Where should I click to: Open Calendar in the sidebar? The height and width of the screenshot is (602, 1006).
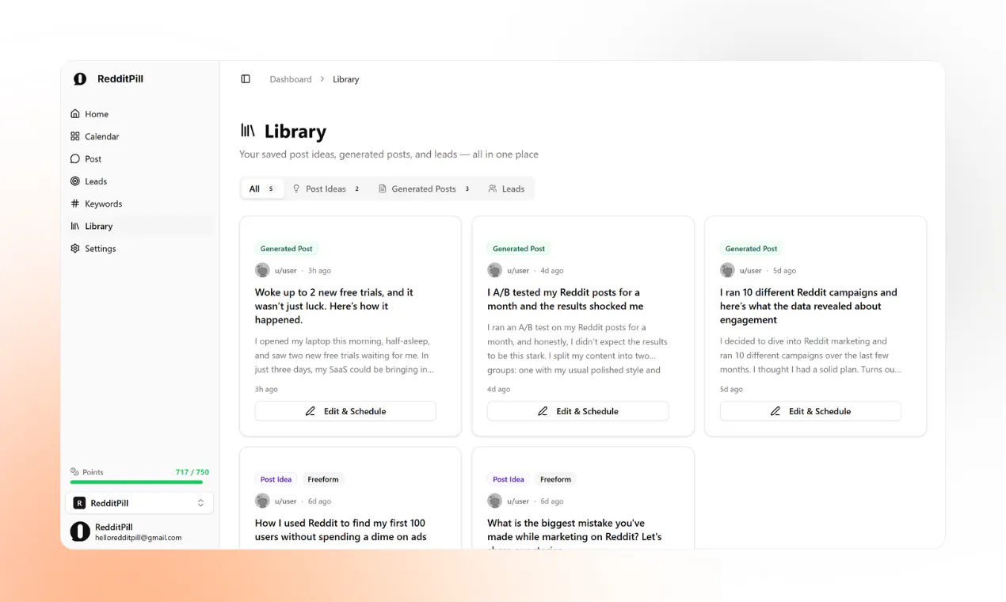coord(139,136)
